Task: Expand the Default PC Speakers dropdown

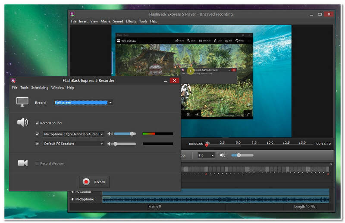Action: click(x=102, y=144)
